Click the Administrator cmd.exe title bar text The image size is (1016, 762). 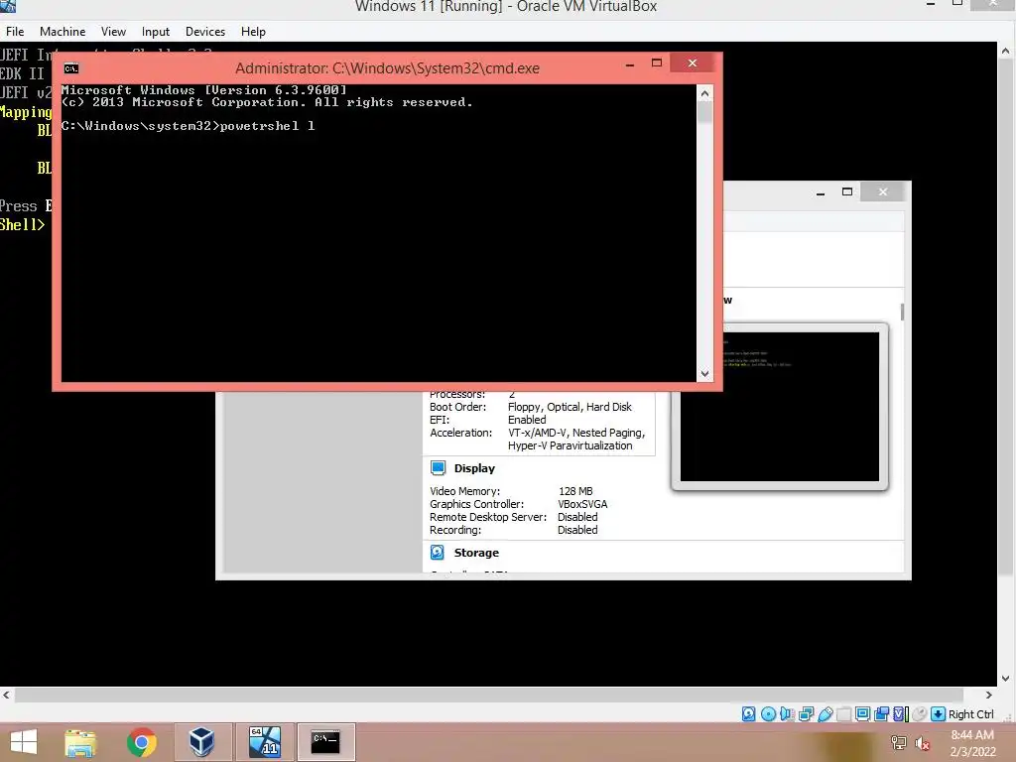pyautogui.click(x=387, y=68)
